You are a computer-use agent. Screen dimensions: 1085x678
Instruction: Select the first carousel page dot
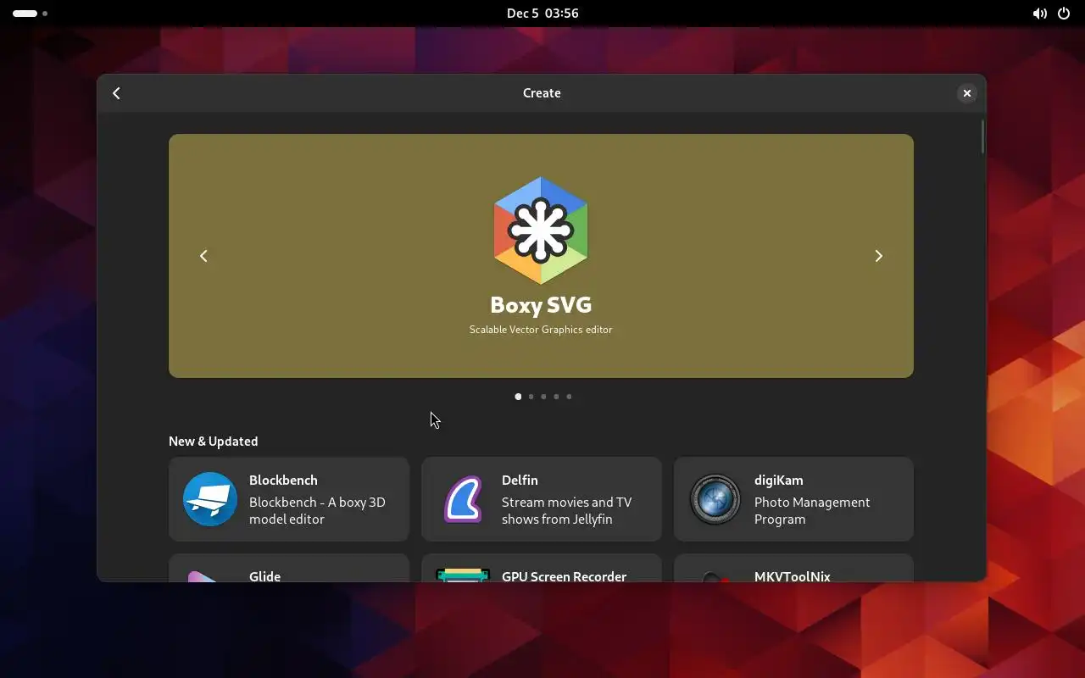[518, 397]
